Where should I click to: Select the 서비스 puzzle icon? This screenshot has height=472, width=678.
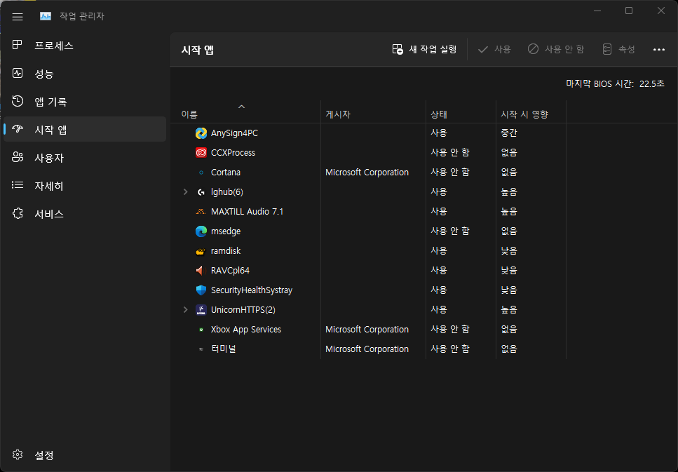[18, 213]
